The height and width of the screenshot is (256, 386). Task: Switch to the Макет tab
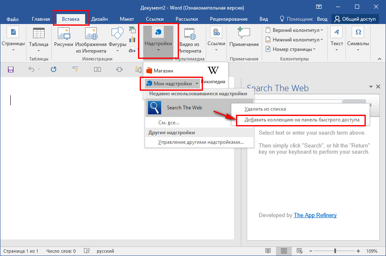127,19
